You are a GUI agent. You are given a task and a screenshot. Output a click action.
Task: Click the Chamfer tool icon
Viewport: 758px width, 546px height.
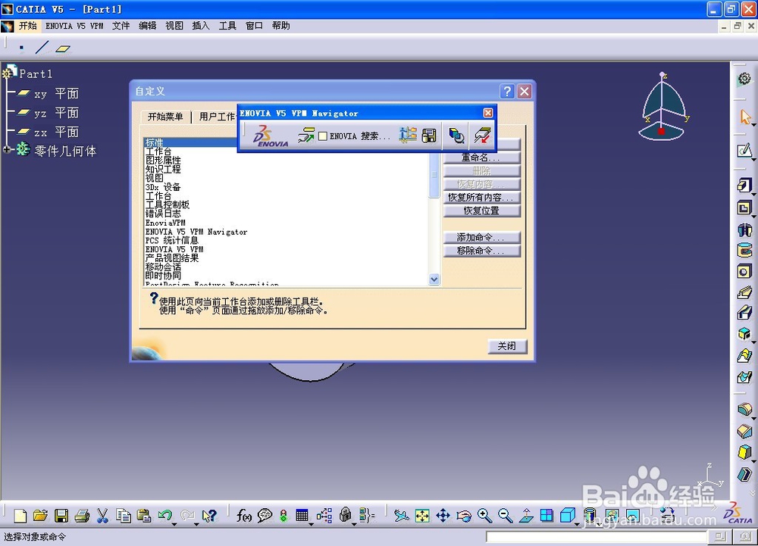(744, 431)
